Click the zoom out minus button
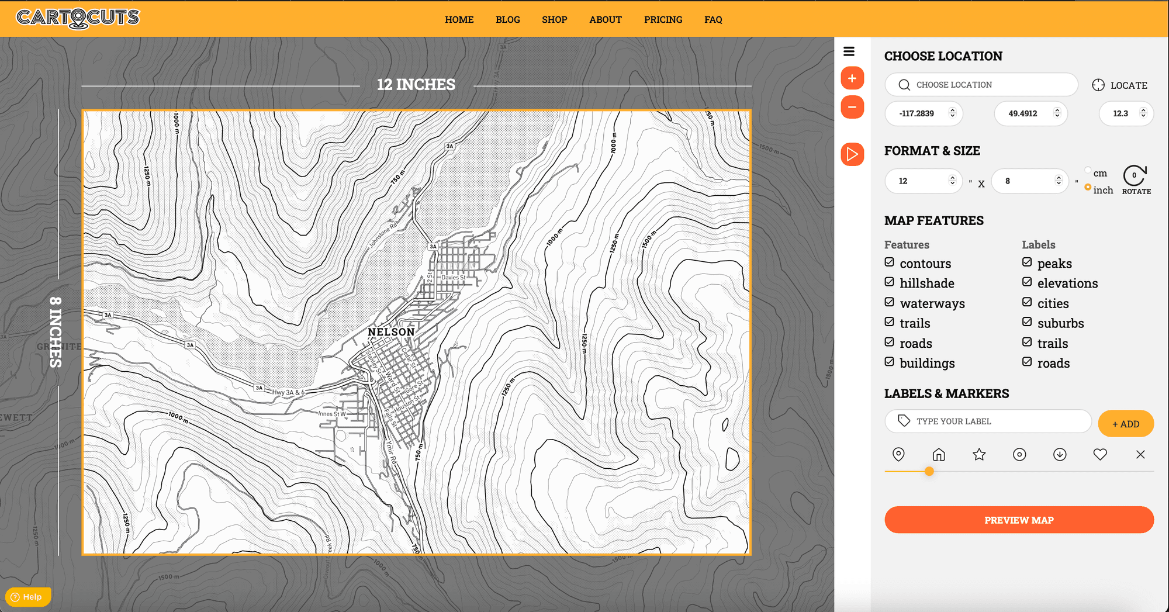Image resolution: width=1169 pixels, height=612 pixels. click(x=852, y=107)
